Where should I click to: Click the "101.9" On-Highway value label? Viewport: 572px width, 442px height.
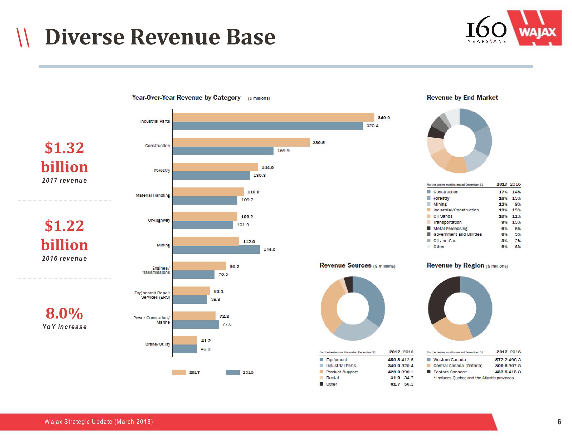pos(243,225)
